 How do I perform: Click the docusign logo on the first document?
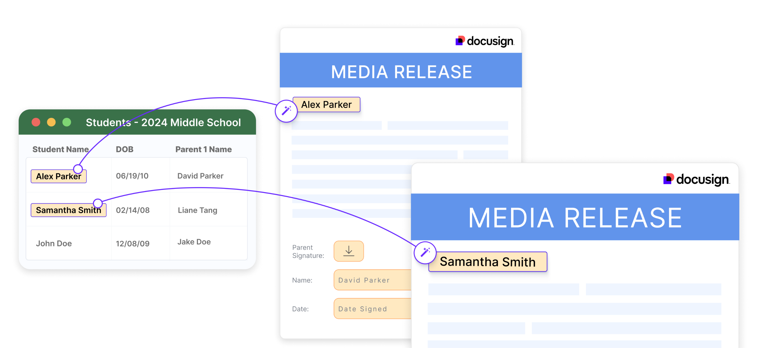tap(484, 41)
